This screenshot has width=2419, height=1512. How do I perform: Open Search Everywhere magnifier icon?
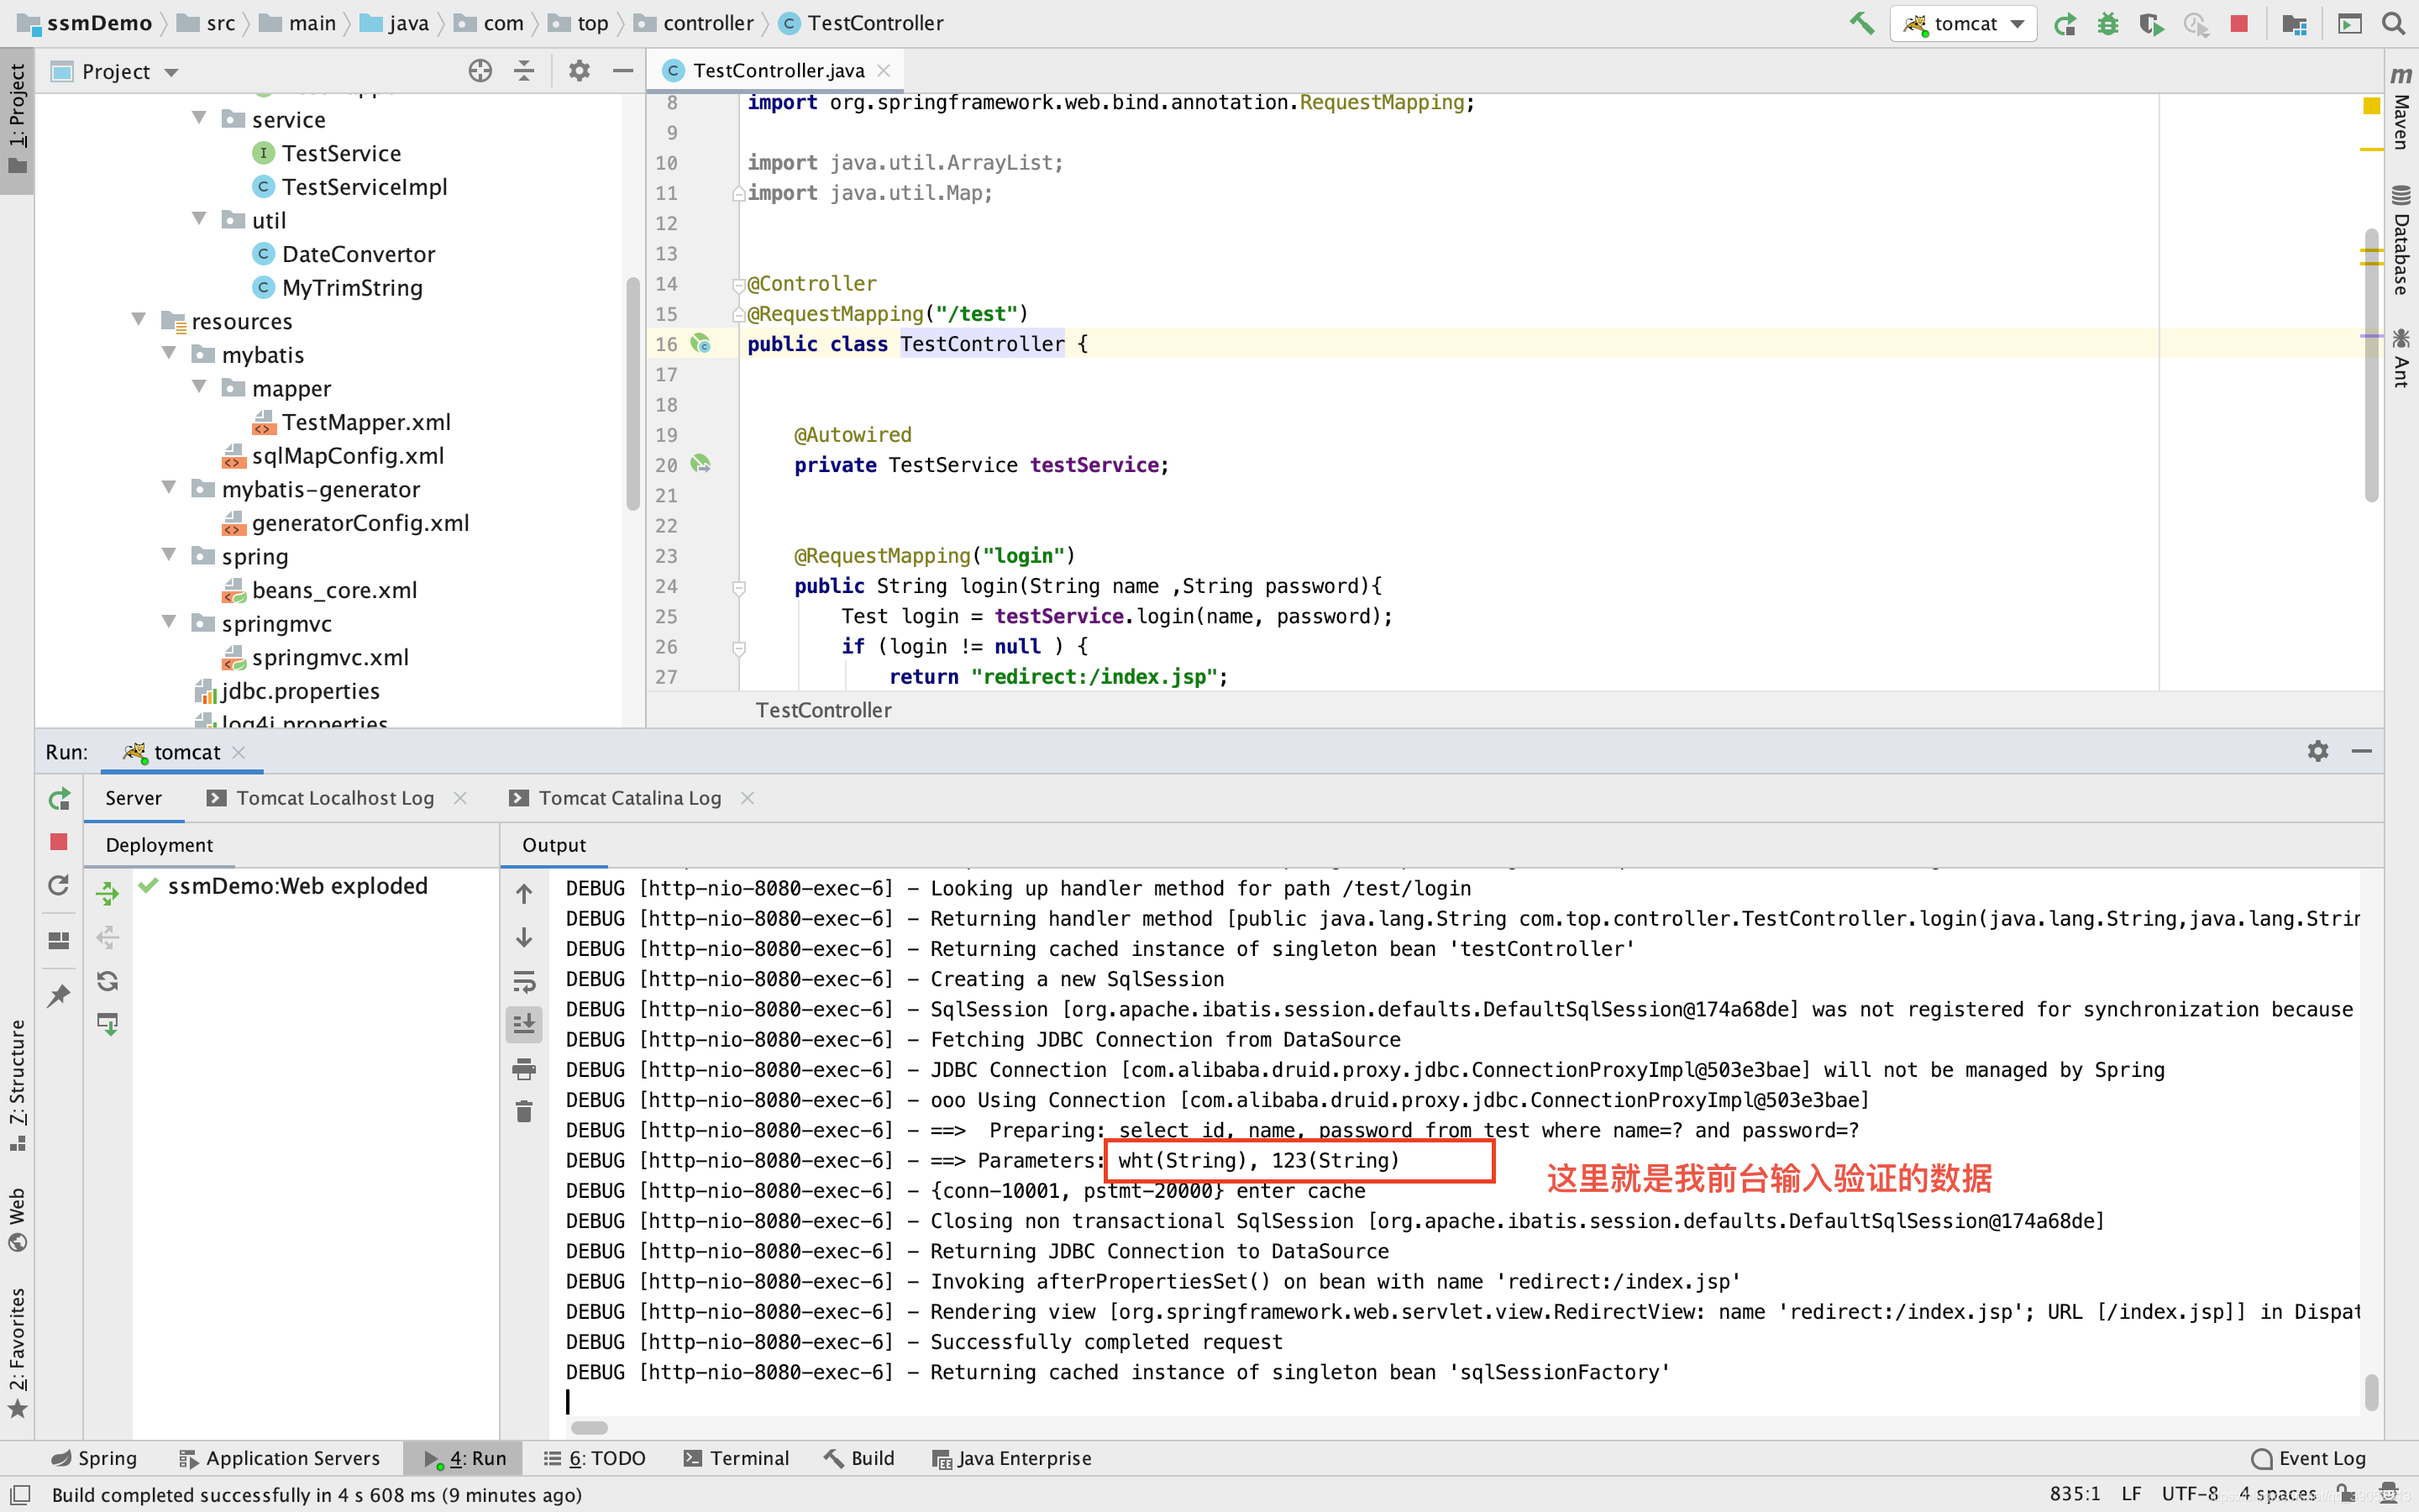click(2393, 23)
